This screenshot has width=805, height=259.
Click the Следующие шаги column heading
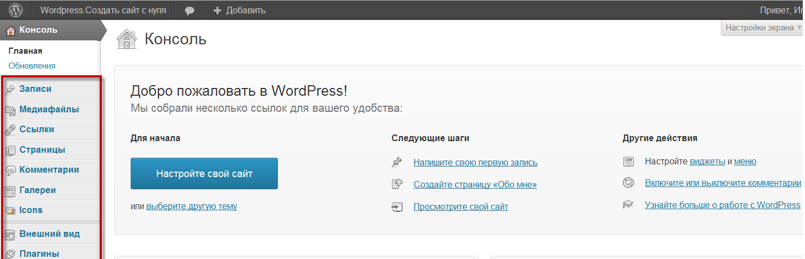click(x=430, y=138)
